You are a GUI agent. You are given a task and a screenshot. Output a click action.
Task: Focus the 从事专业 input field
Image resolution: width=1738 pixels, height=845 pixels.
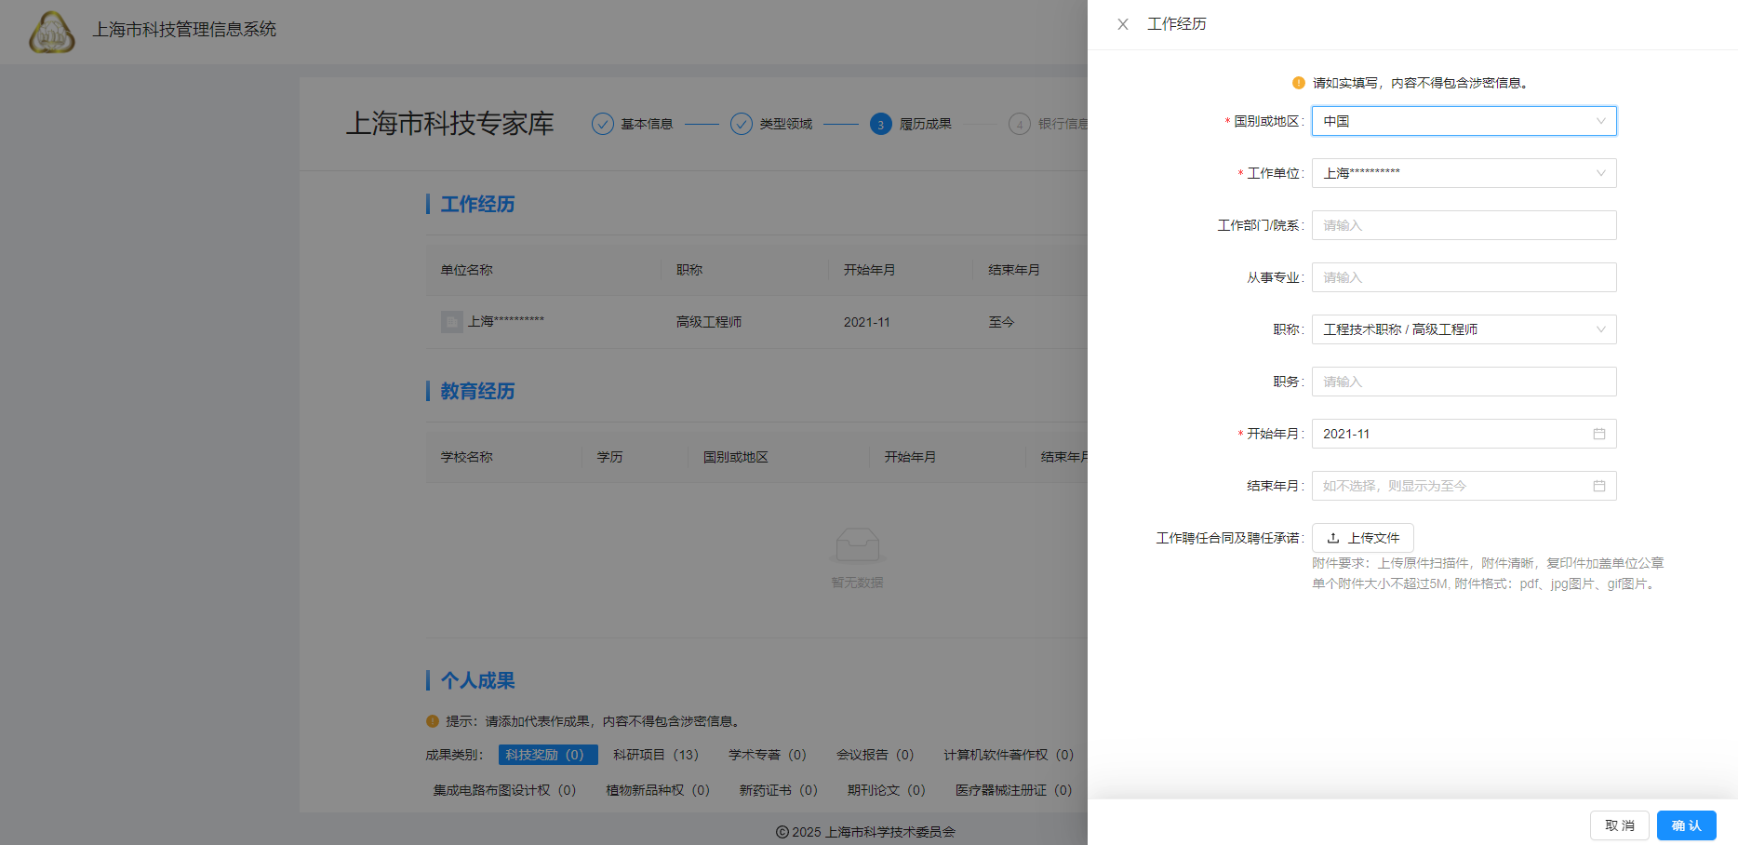click(x=1464, y=277)
